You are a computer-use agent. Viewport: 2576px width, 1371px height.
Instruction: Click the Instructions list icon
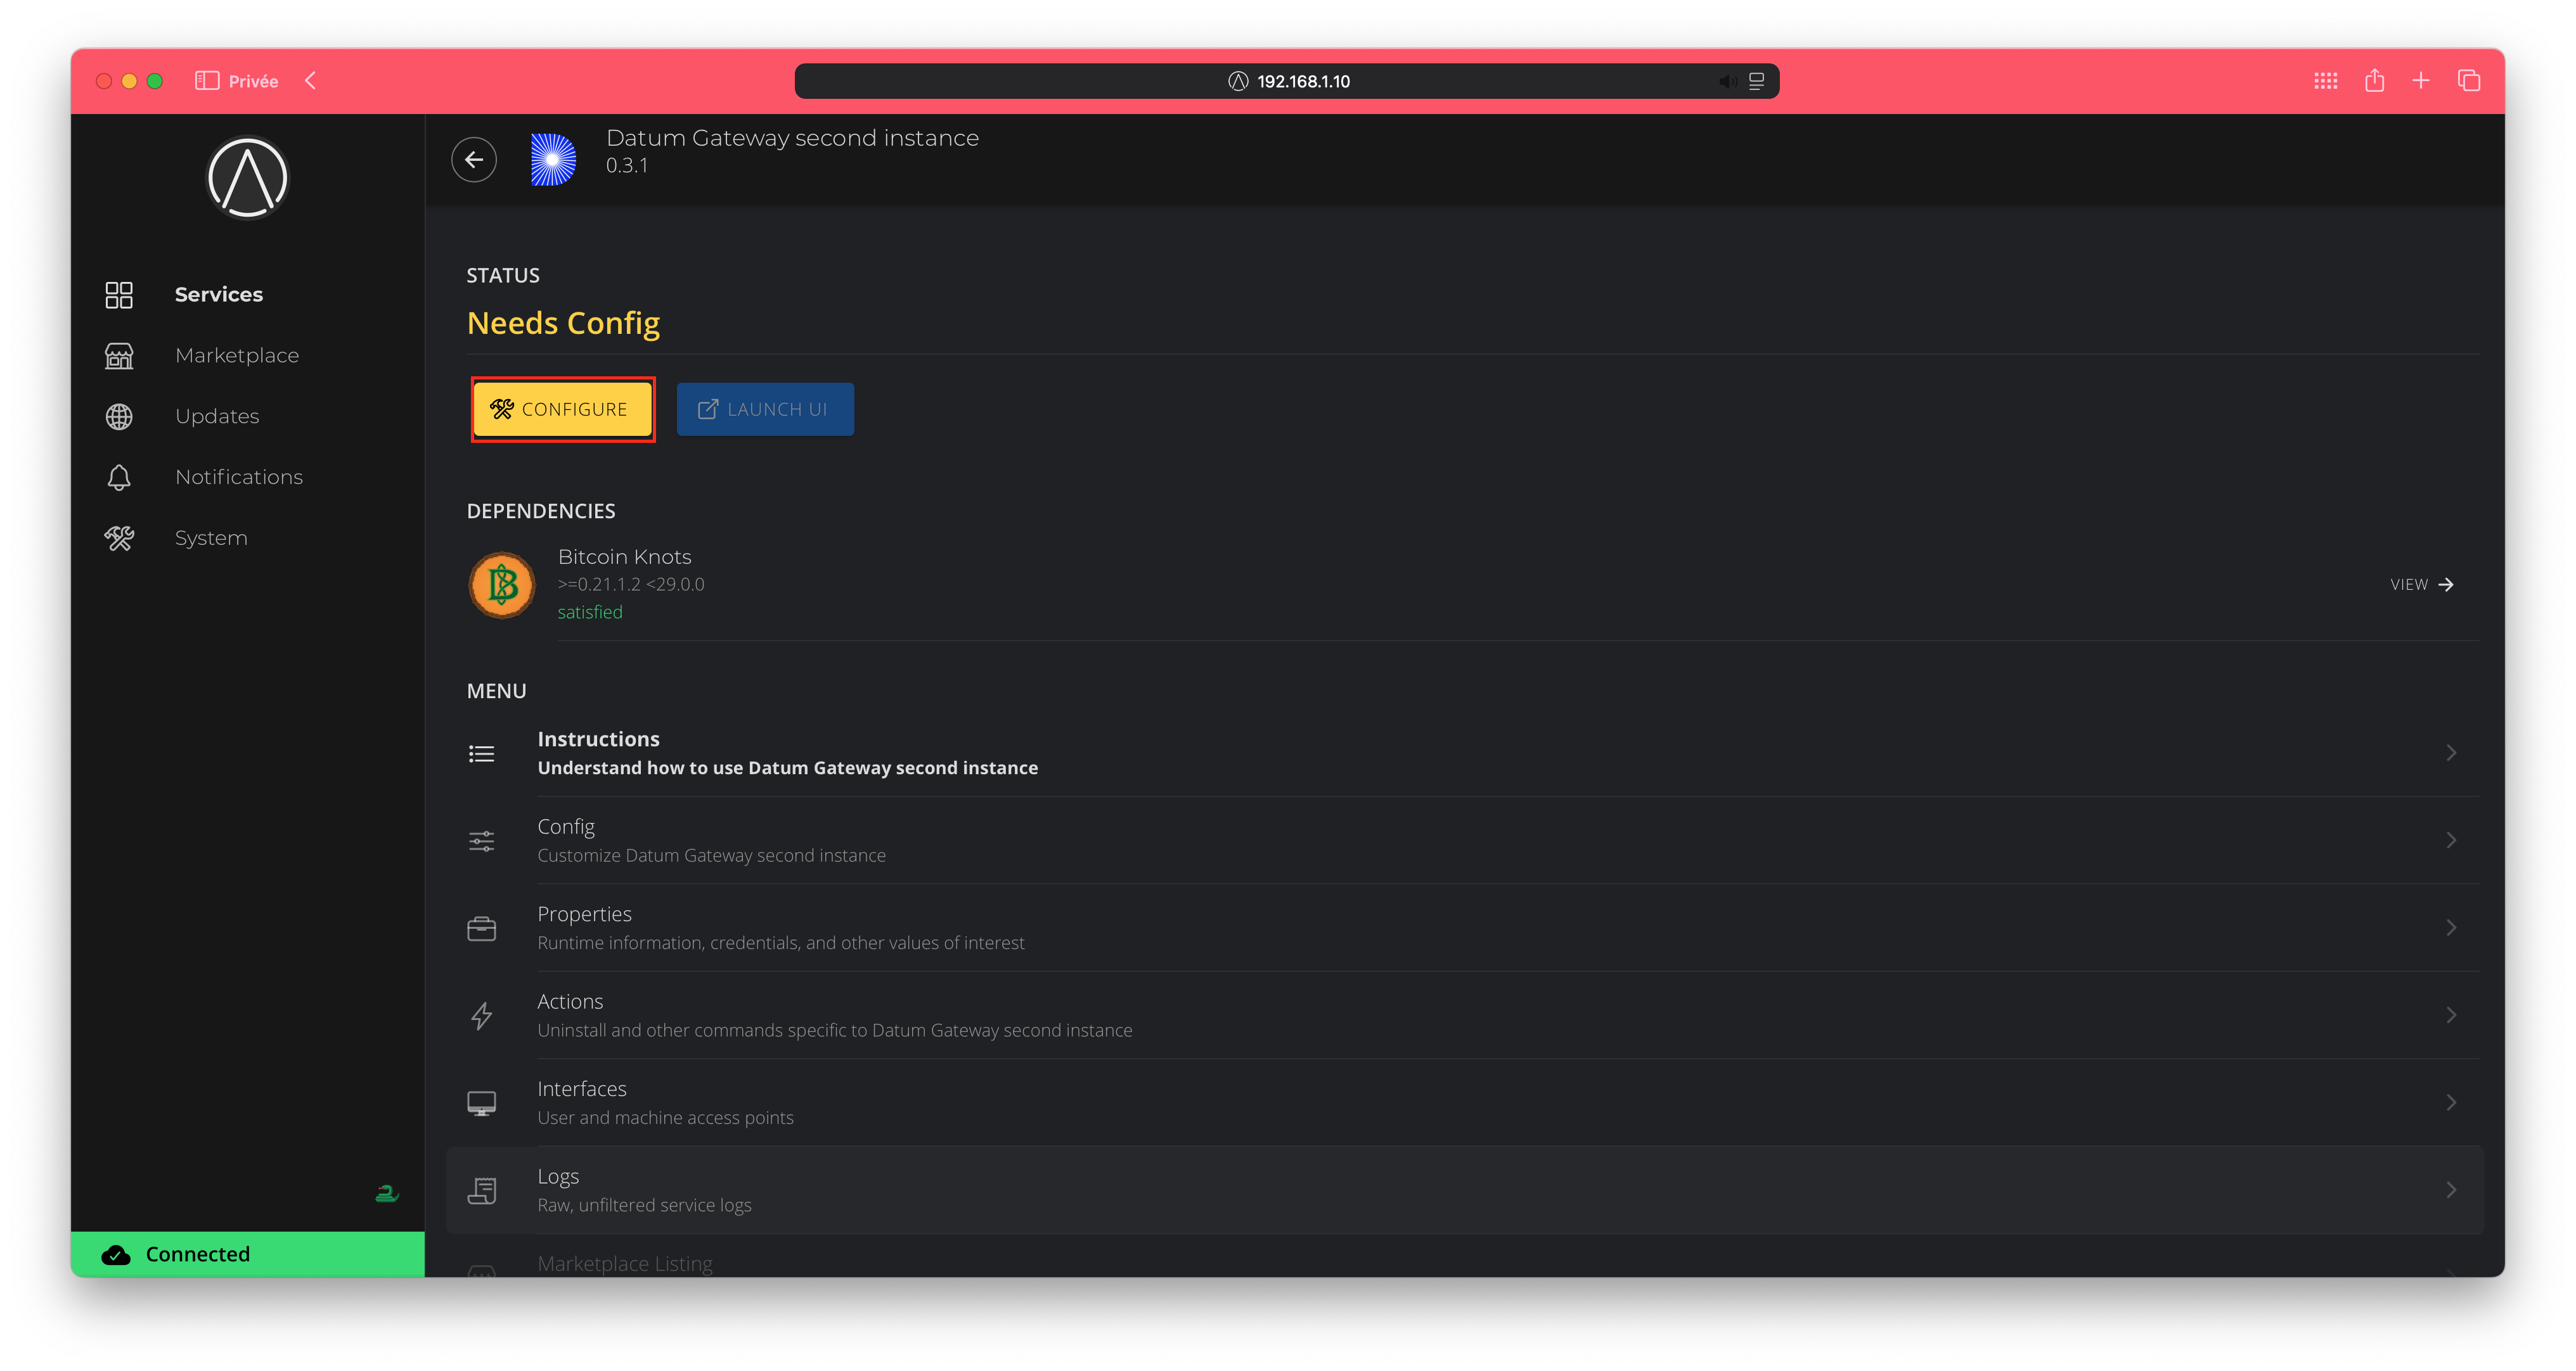click(x=481, y=753)
